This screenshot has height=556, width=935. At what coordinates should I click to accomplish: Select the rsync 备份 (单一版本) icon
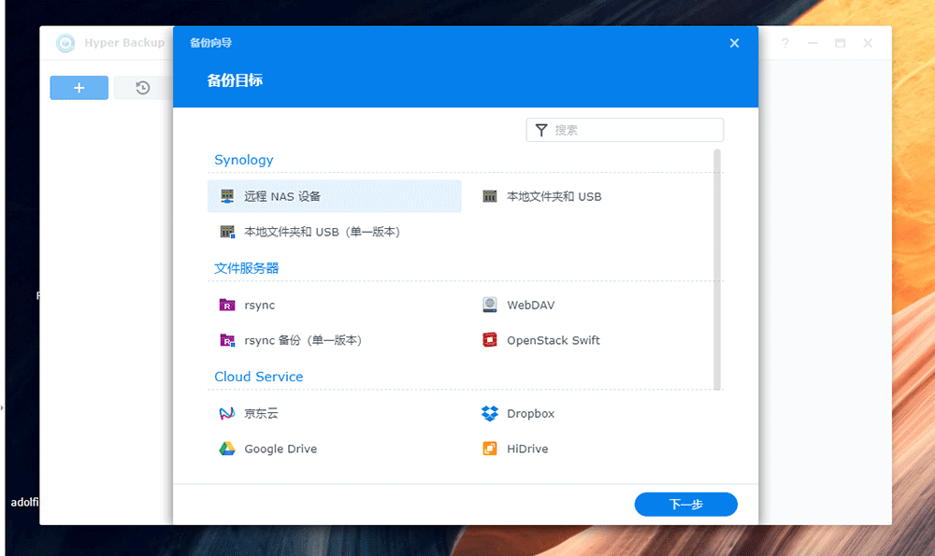pos(227,340)
